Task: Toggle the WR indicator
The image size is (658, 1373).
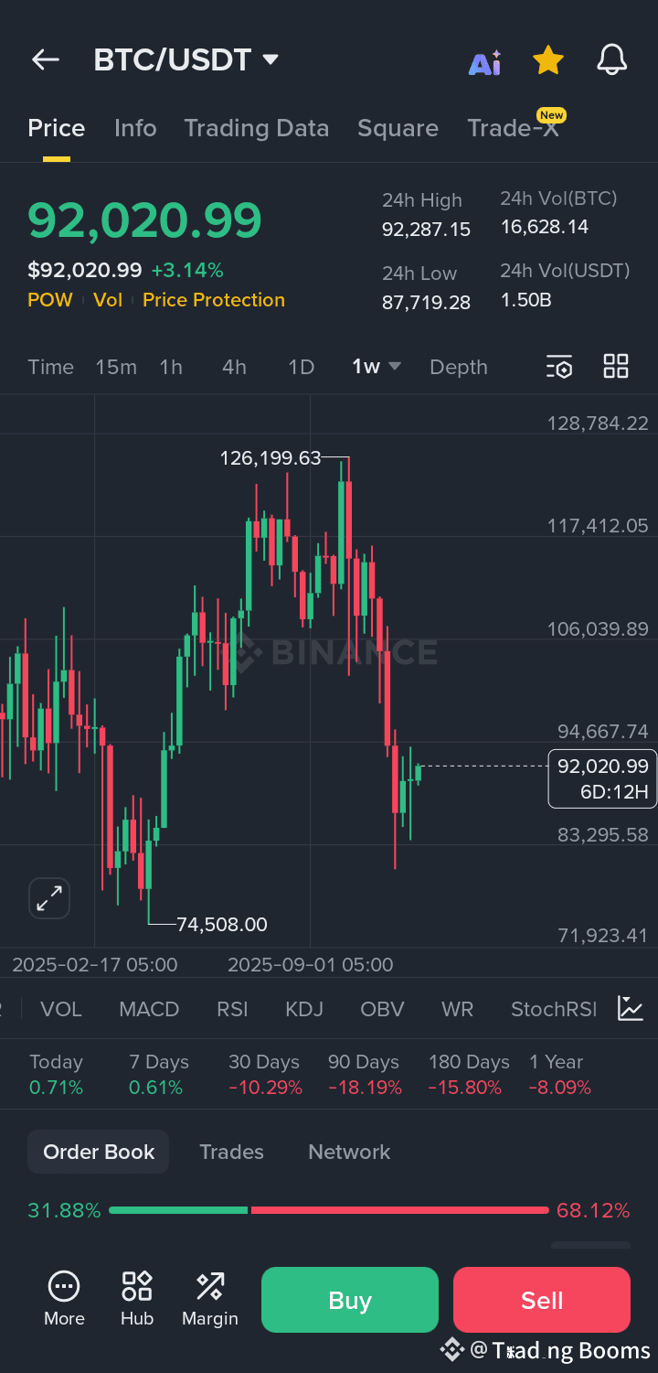Action: (458, 1009)
